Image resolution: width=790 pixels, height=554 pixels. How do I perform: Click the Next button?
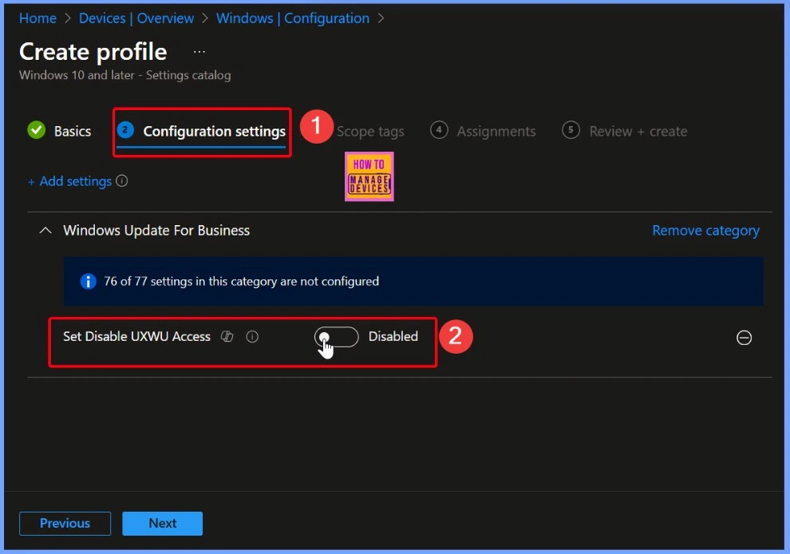[162, 523]
